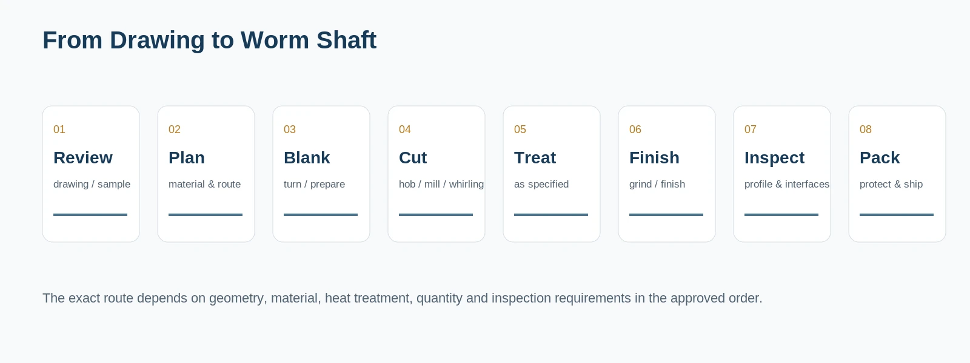
Task: Select the Inspect step card
Action: (x=782, y=174)
